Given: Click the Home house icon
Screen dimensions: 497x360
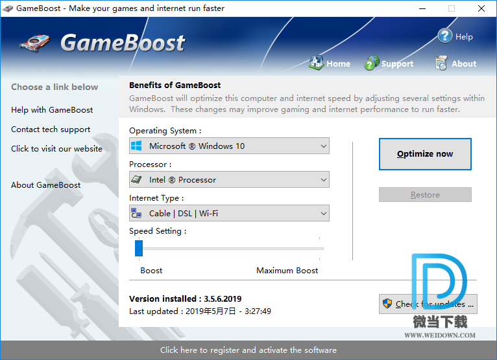Looking at the screenshot, I should coord(316,63).
